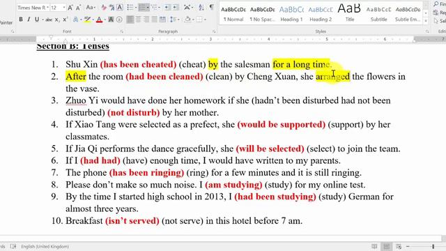This screenshot has height=251, width=446.
Task: Open the underline style dropdown arrow
Action: 43,20
